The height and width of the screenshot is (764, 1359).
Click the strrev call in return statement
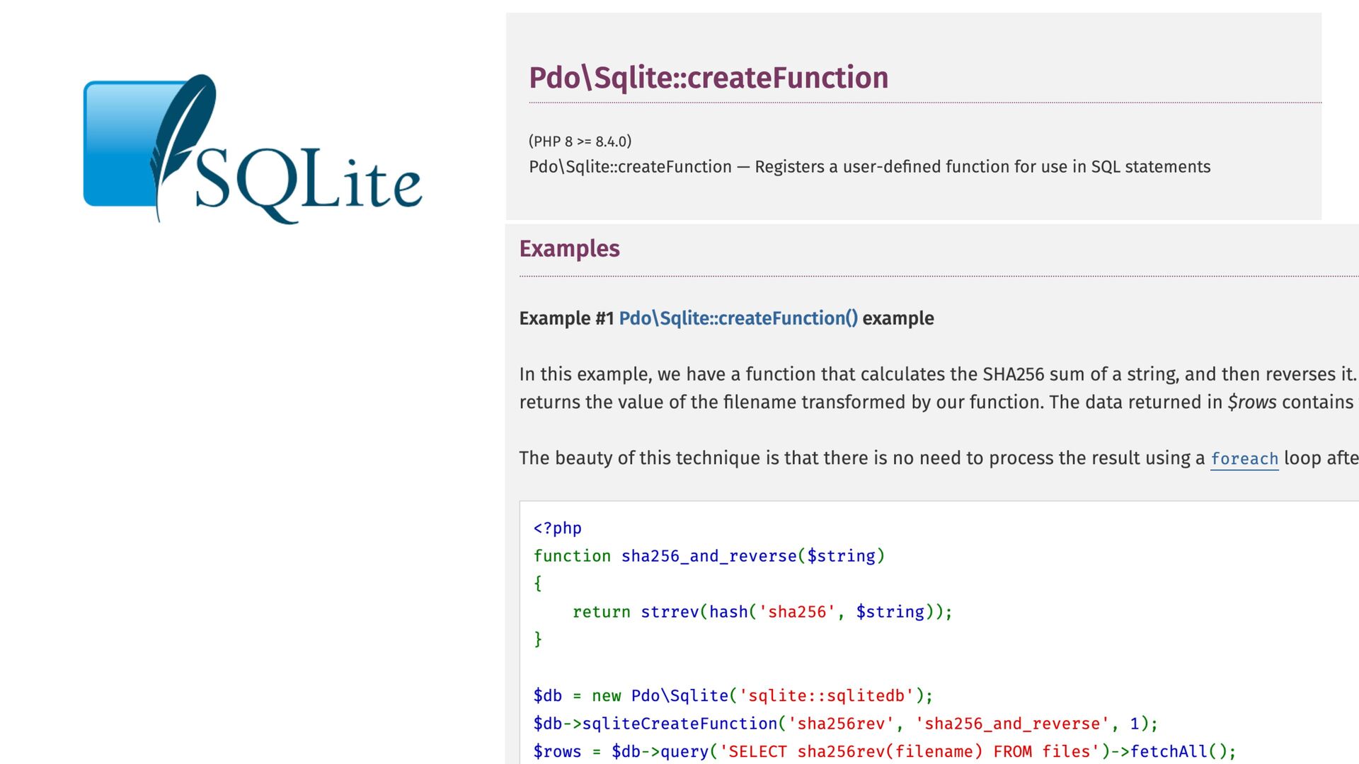[670, 612]
